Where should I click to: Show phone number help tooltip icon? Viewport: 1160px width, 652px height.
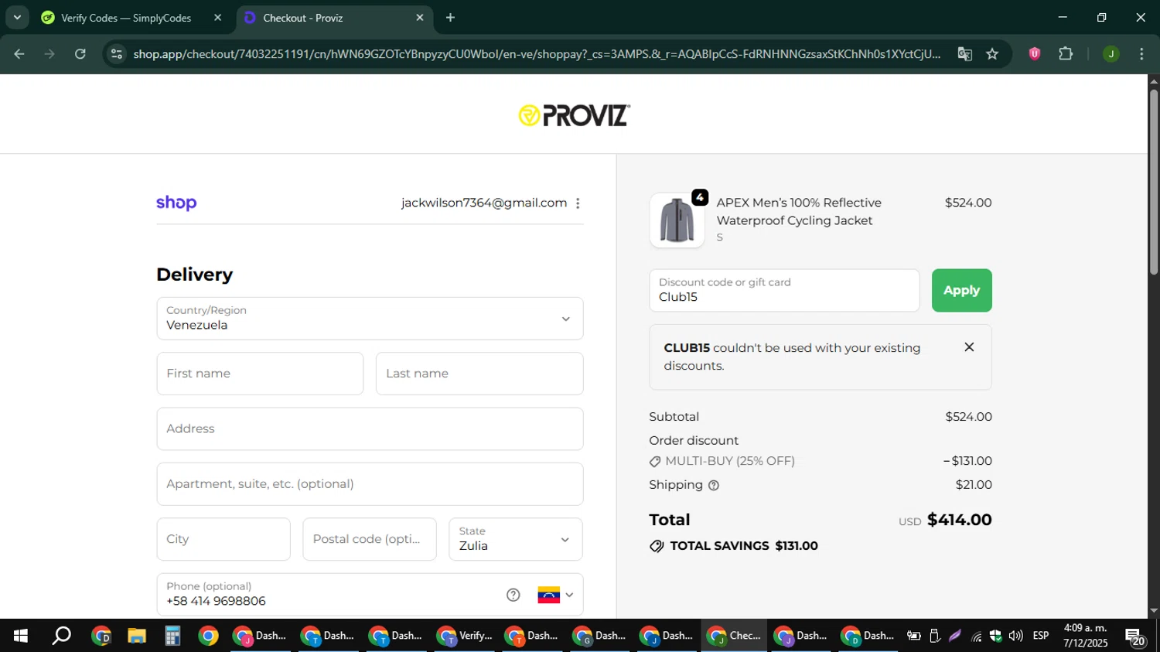tap(513, 595)
